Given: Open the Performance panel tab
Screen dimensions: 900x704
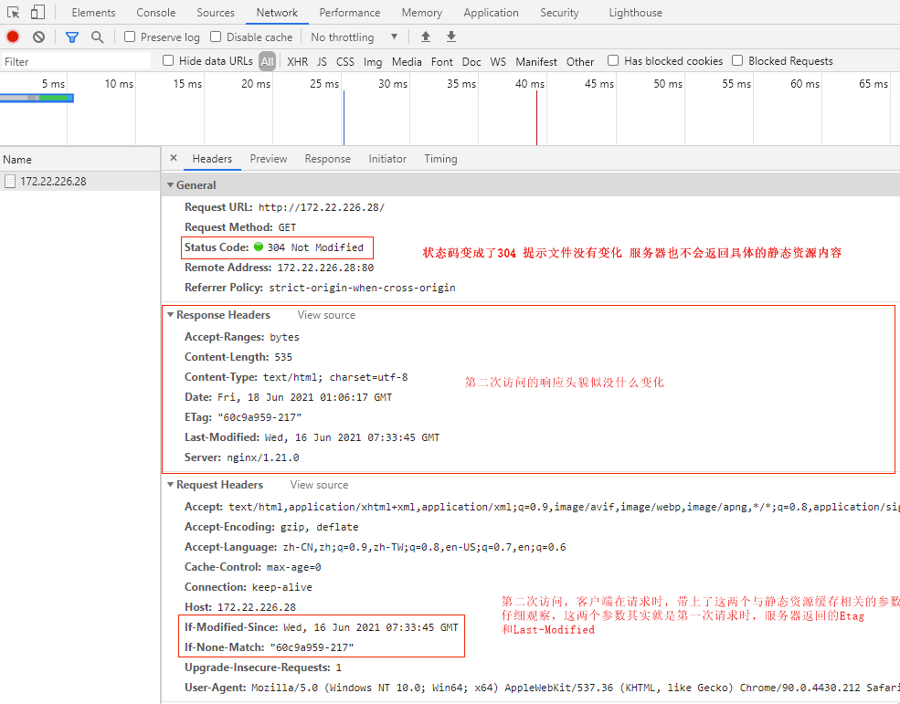Looking at the screenshot, I should point(350,13).
